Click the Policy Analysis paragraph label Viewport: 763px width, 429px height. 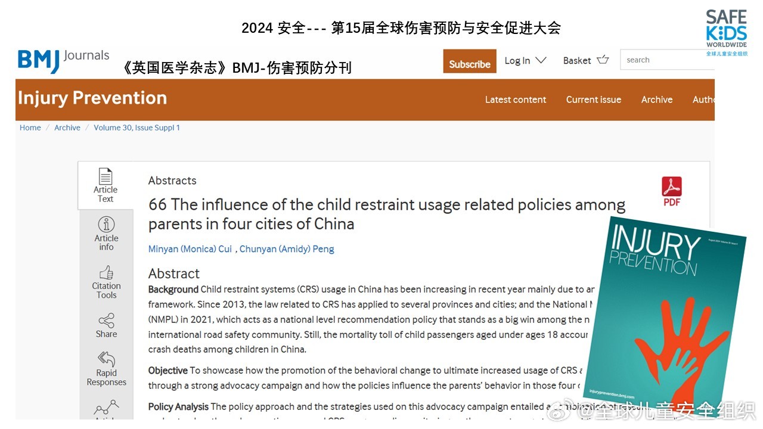point(178,407)
